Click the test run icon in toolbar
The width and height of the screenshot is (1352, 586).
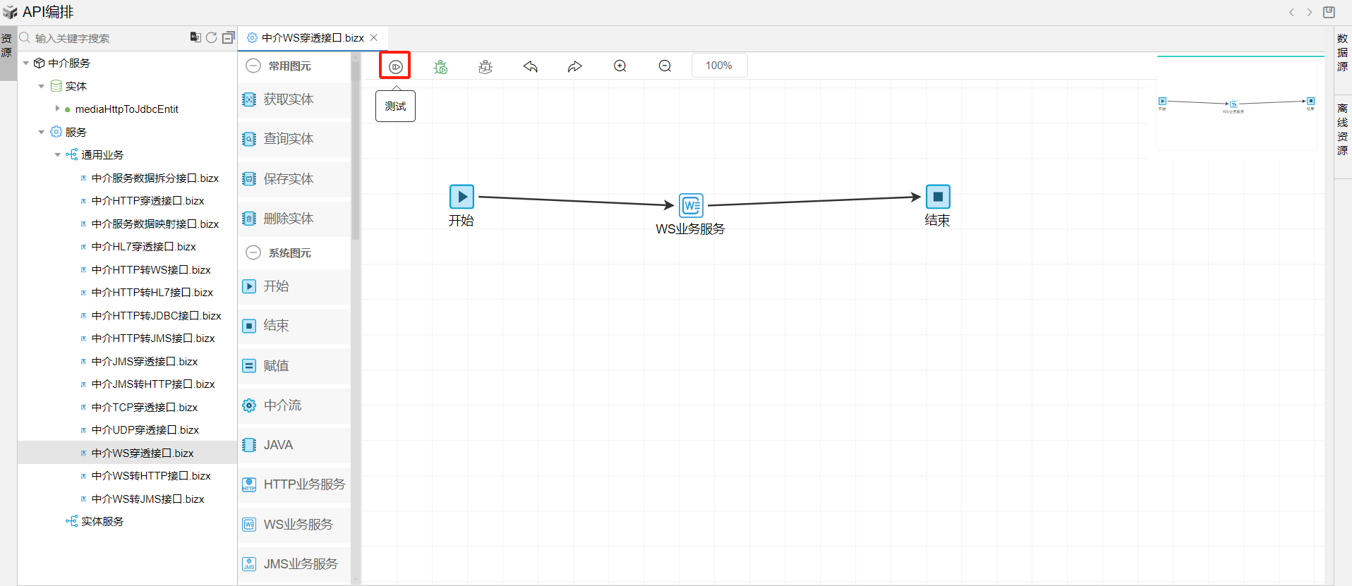395,66
